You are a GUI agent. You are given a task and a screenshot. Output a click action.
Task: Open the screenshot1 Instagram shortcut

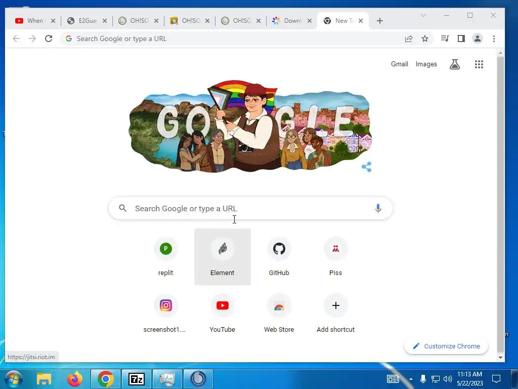[x=165, y=313]
